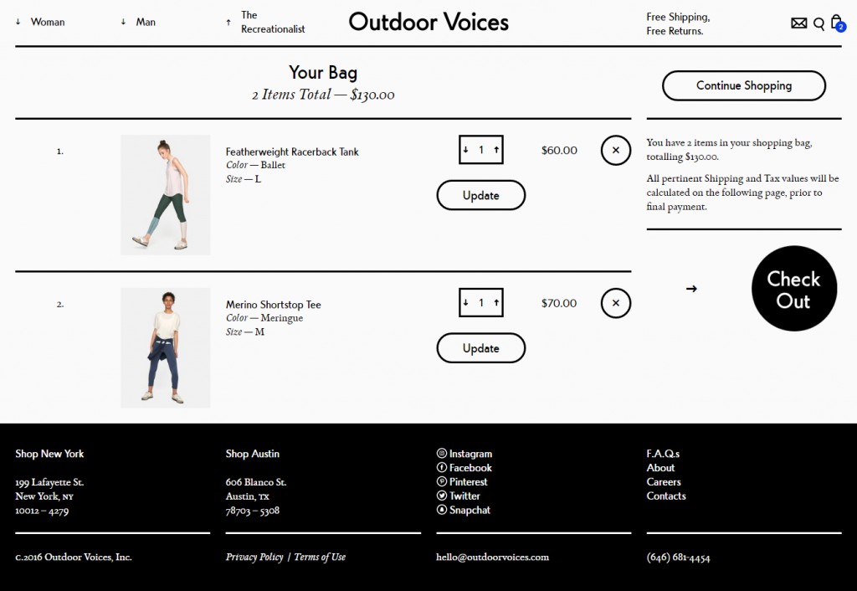Decrease quantity arrow for Merino Shortstop Tee
Image resolution: width=857 pixels, height=591 pixels.
465,302
